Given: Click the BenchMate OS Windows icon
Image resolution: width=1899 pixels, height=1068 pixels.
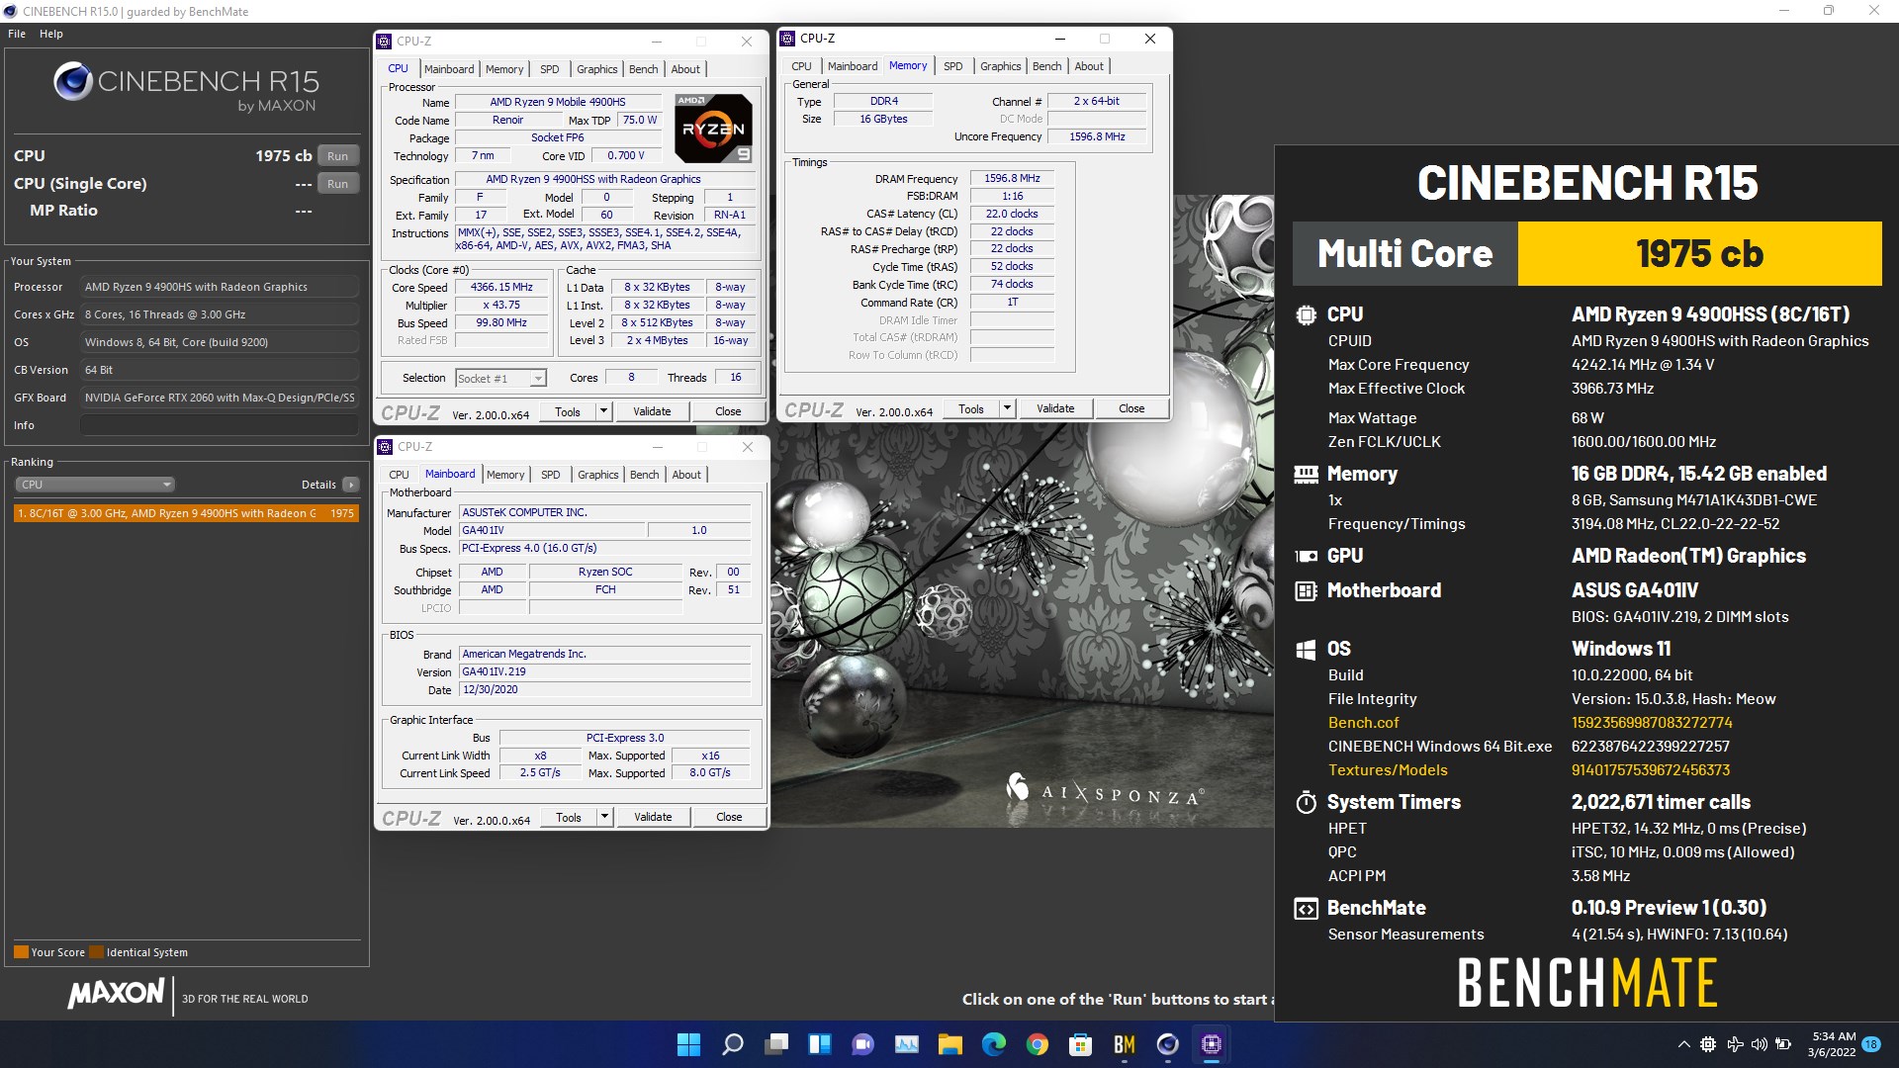Looking at the screenshot, I should coord(1306,650).
